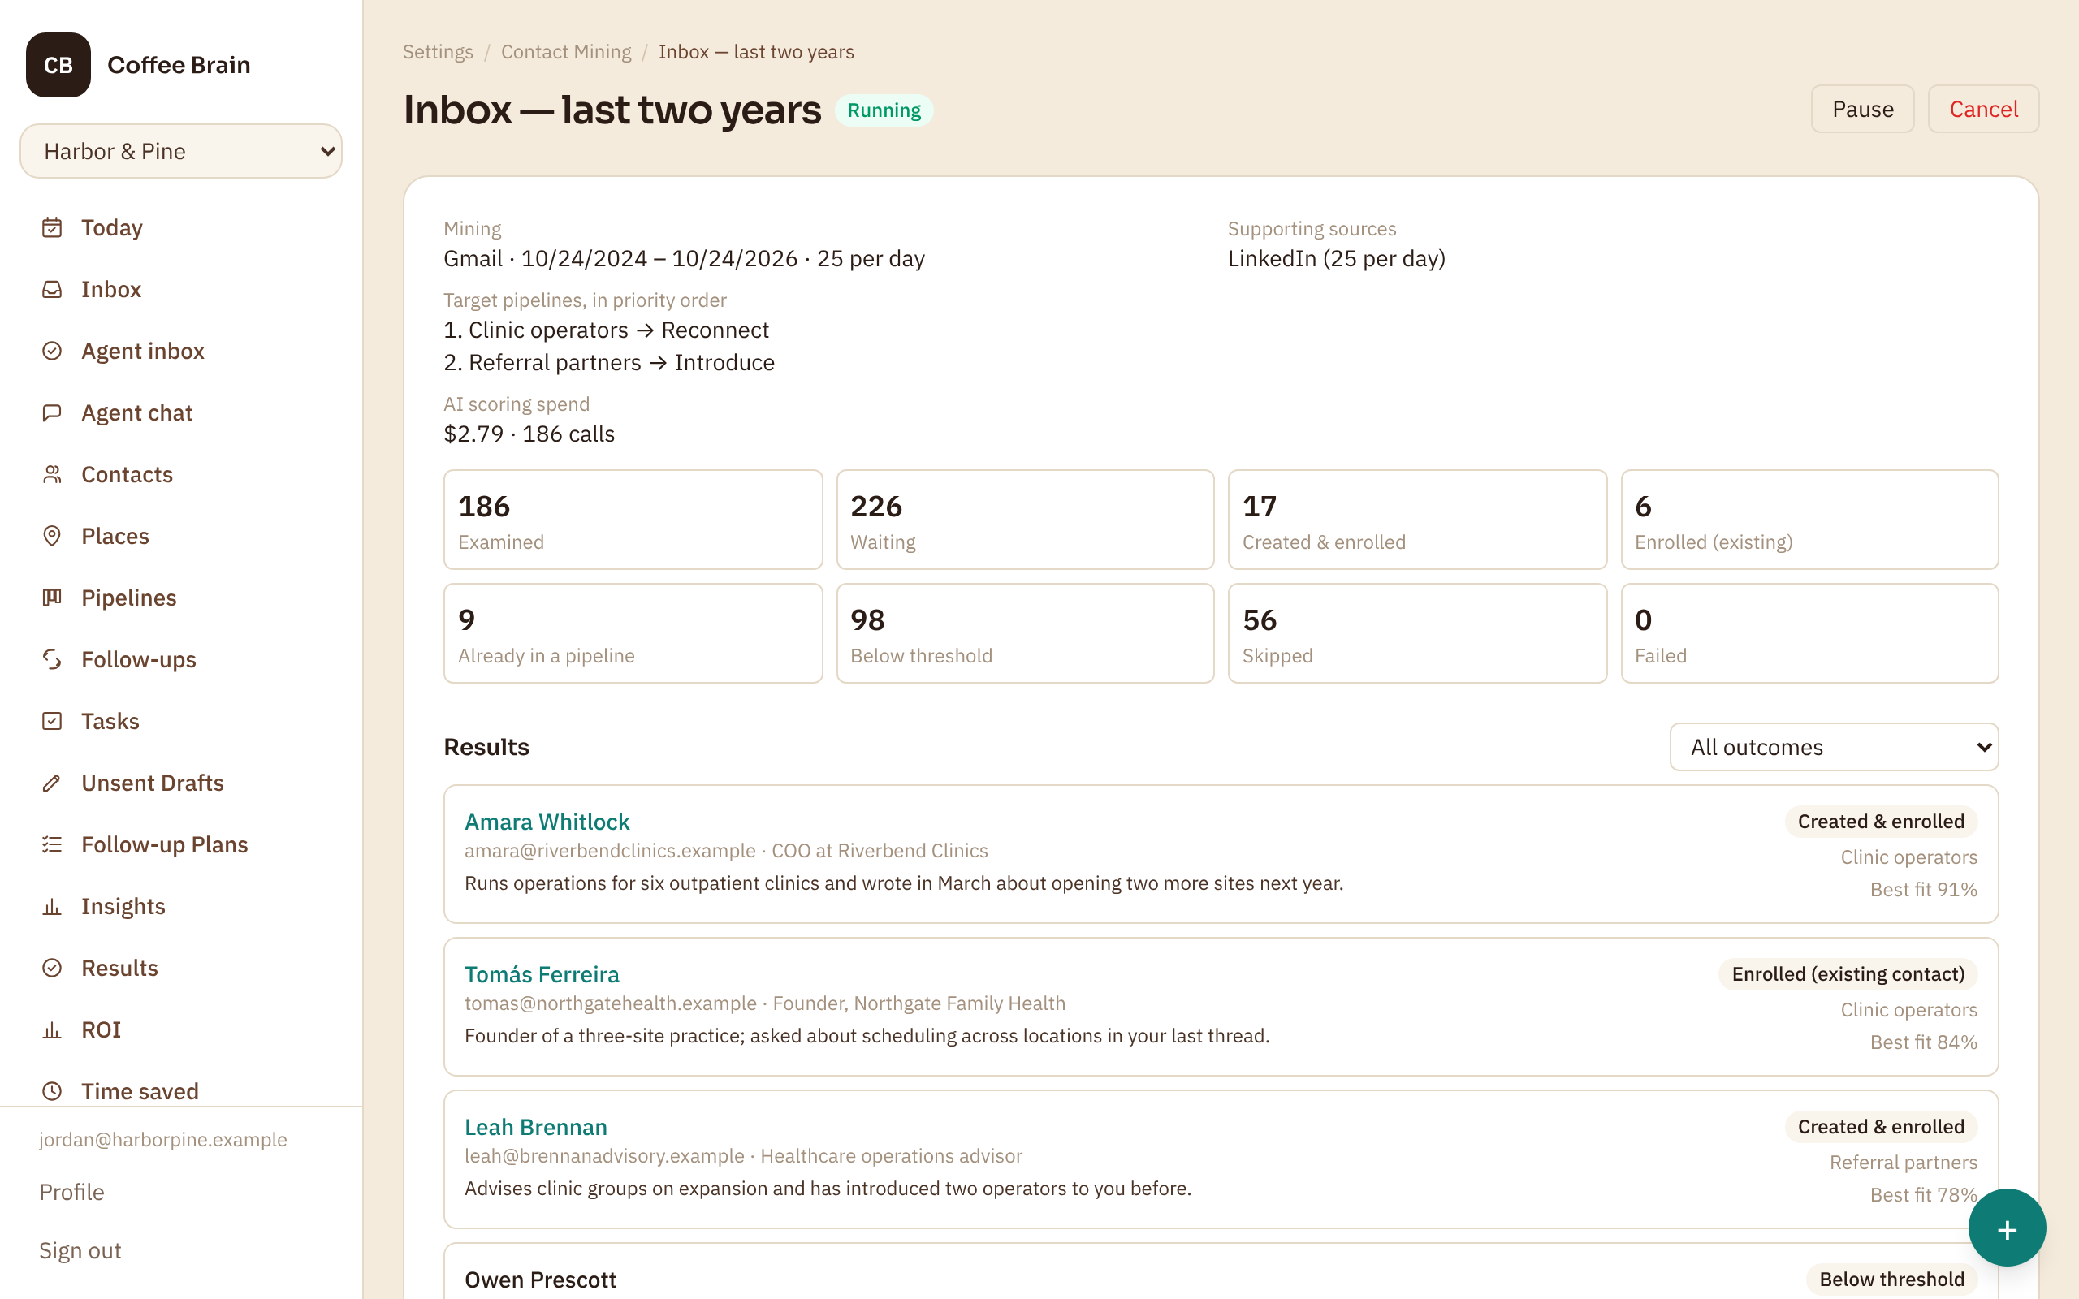The image size is (2079, 1299).
Task: Click the Pipelines board icon
Action: coord(53,598)
